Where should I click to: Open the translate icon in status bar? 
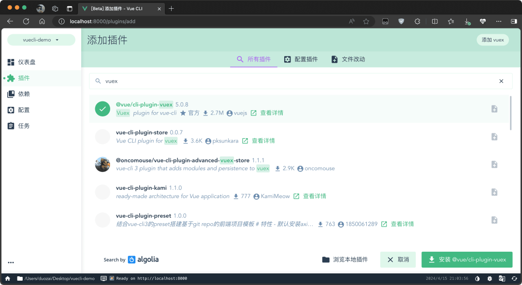[502, 279]
